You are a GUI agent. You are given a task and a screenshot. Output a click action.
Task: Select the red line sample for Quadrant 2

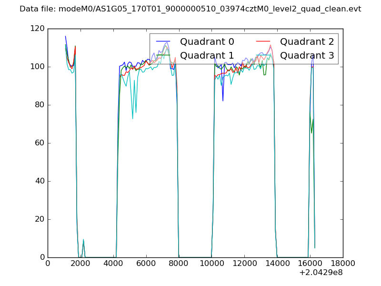263,41
